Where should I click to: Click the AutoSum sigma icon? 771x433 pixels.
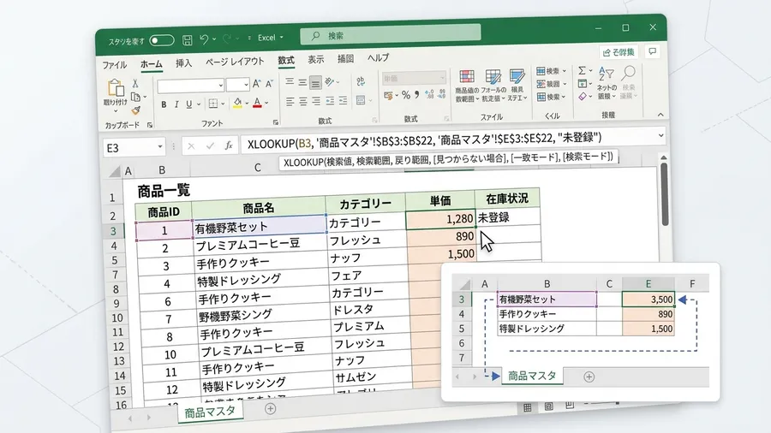583,71
